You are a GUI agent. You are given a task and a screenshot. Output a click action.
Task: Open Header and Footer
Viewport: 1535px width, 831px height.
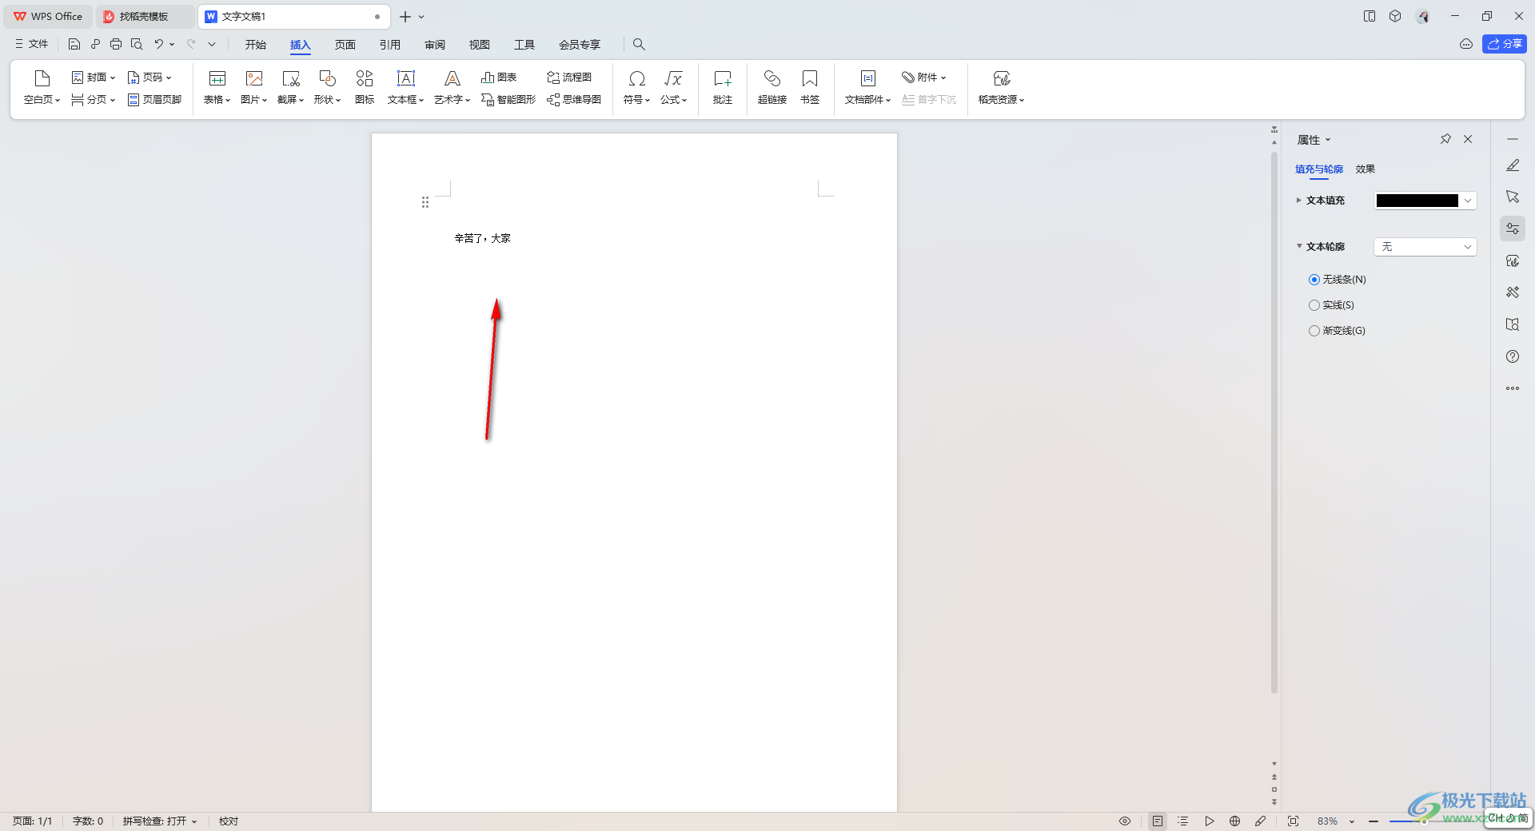(x=155, y=100)
